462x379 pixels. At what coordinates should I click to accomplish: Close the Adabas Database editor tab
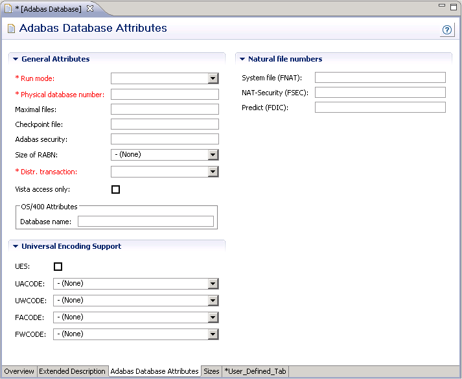90,8
